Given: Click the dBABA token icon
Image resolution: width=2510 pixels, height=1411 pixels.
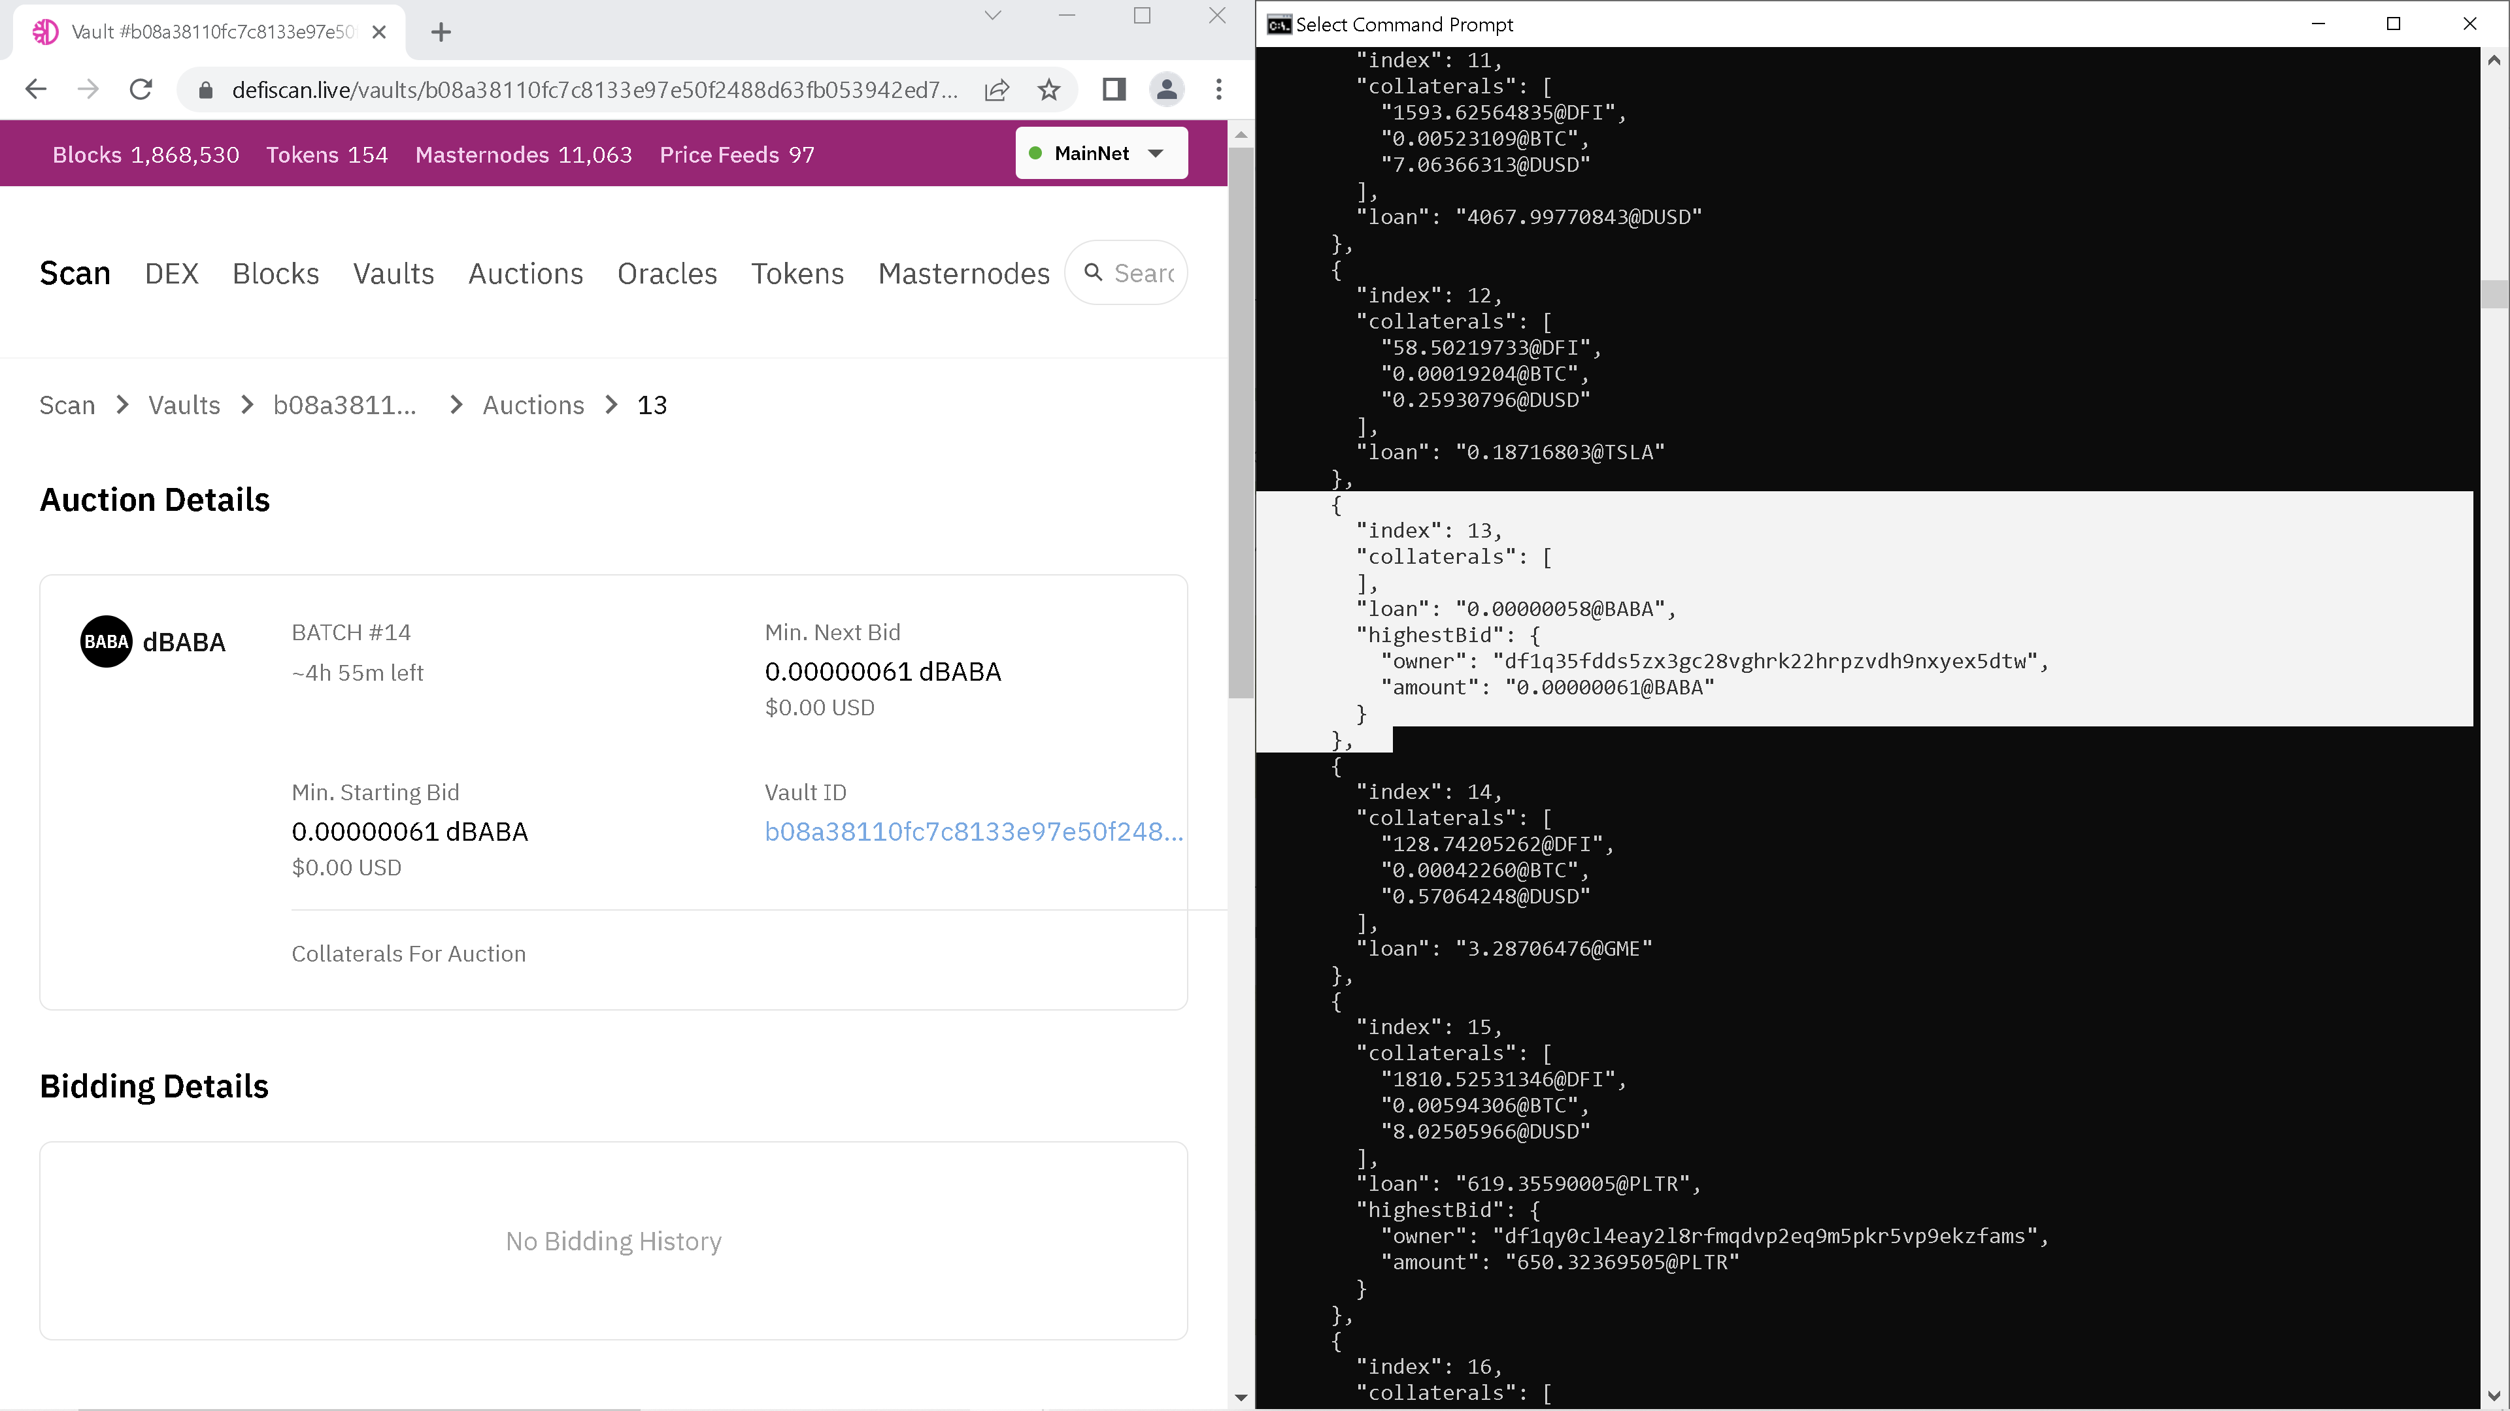Looking at the screenshot, I should pyautogui.click(x=106, y=641).
